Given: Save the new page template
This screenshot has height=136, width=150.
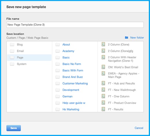Looking at the screenshot, I should (x=14, y=128).
